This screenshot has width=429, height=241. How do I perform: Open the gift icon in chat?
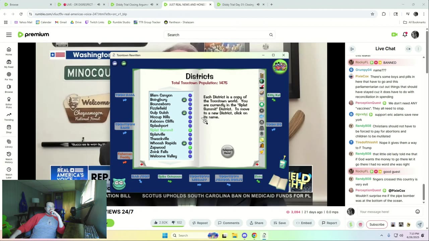pyautogui.click(x=360, y=225)
